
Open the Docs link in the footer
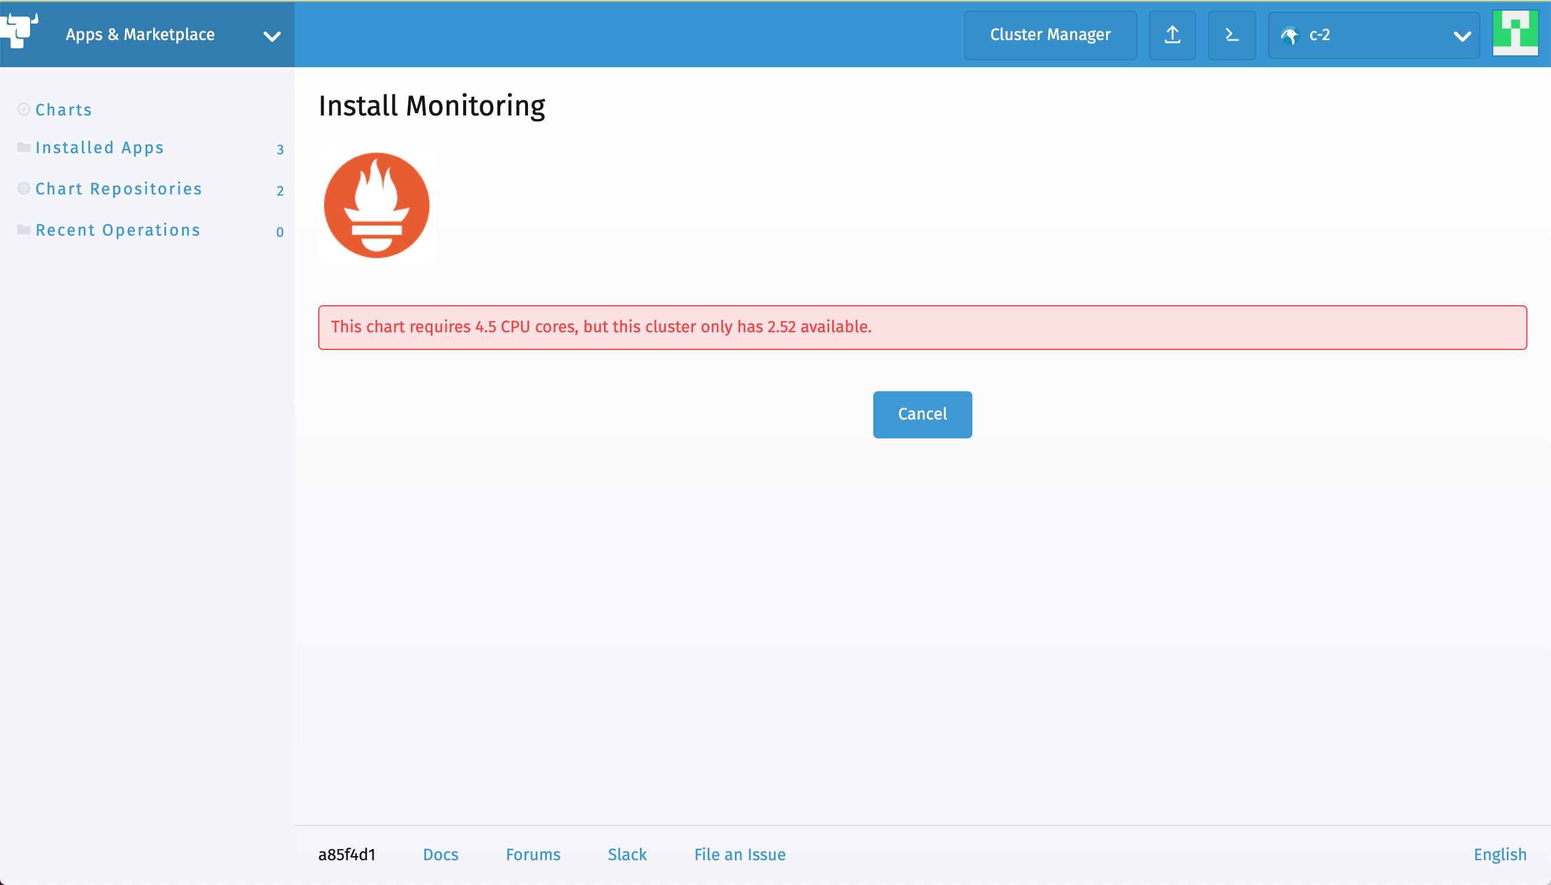point(440,854)
